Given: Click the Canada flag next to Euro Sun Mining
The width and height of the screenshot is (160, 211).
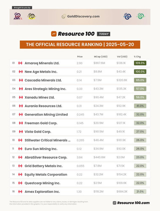Looking at the screenshot, I should pyautogui.click(x=20, y=149).
